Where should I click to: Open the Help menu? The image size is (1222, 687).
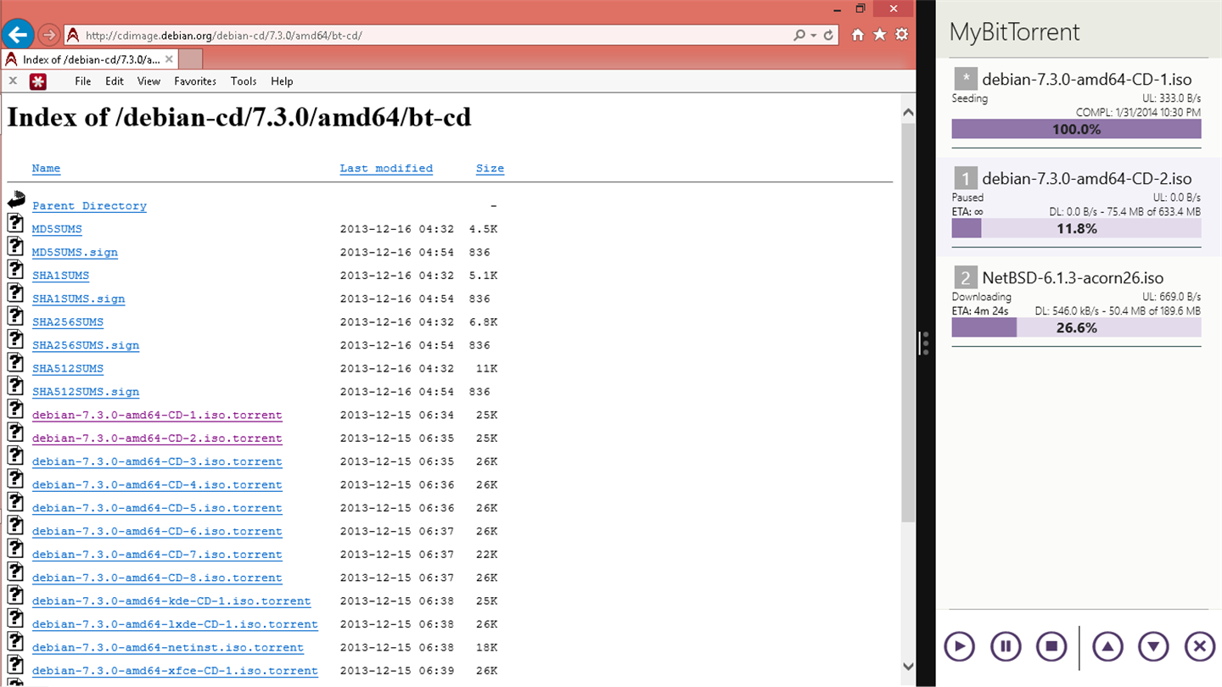(x=282, y=81)
